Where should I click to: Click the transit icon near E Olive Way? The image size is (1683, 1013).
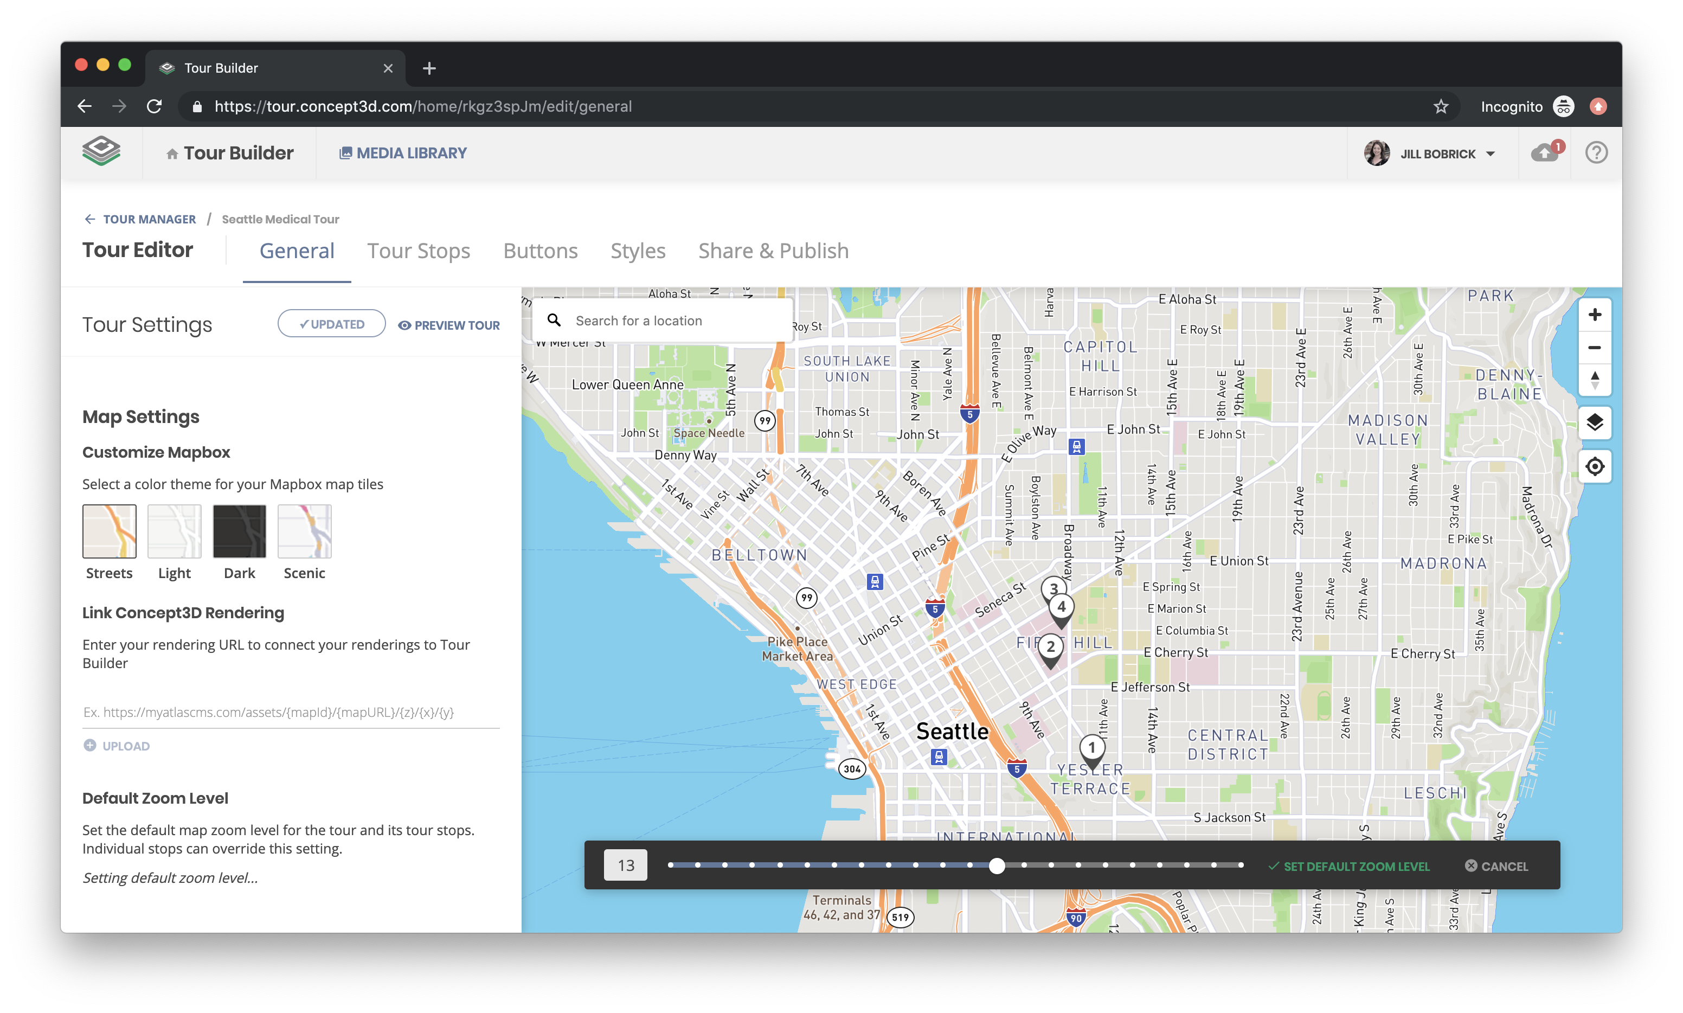pos(1076,446)
